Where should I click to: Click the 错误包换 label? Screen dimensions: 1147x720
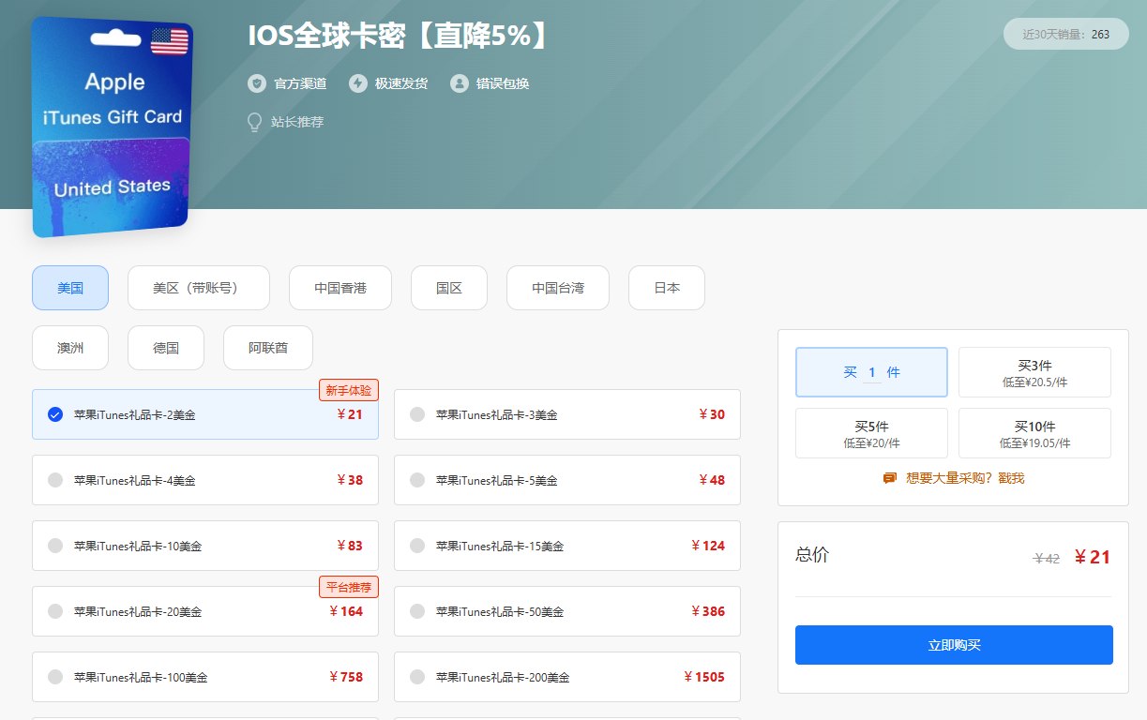503,83
